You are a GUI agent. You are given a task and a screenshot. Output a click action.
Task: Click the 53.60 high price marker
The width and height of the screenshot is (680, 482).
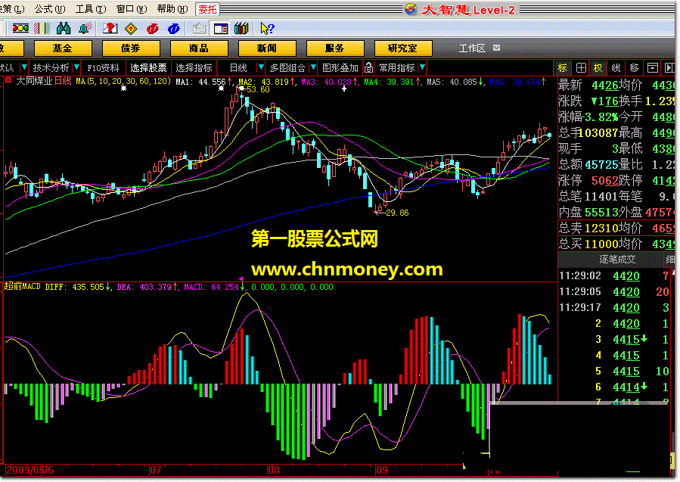258,89
